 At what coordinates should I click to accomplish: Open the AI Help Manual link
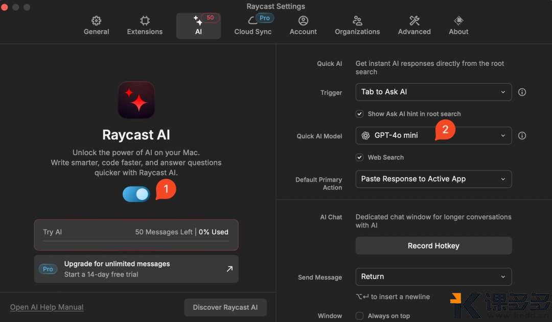(x=47, y=307)
